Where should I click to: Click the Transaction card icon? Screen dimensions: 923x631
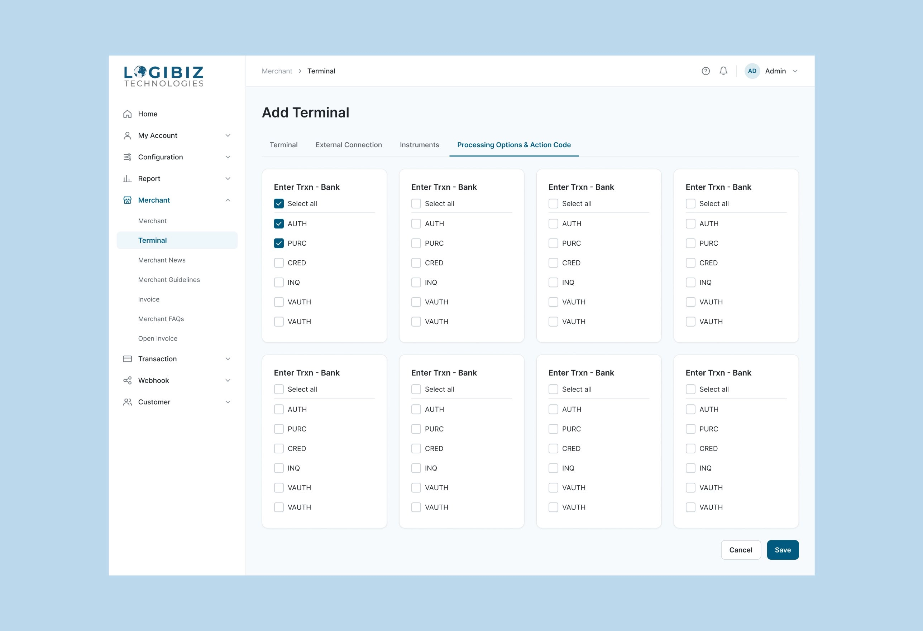coord(127,359)
